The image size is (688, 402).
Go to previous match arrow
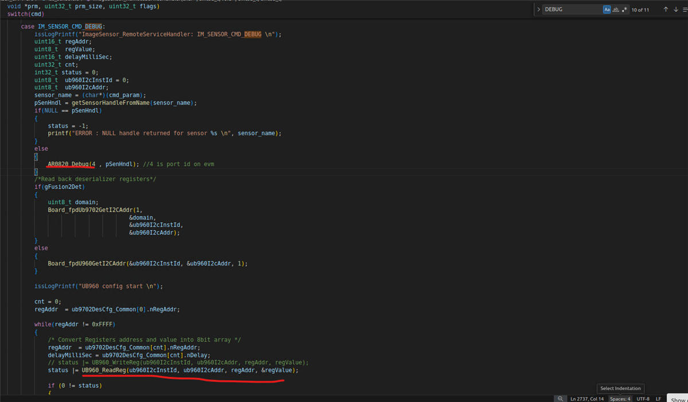pos(666,10)
